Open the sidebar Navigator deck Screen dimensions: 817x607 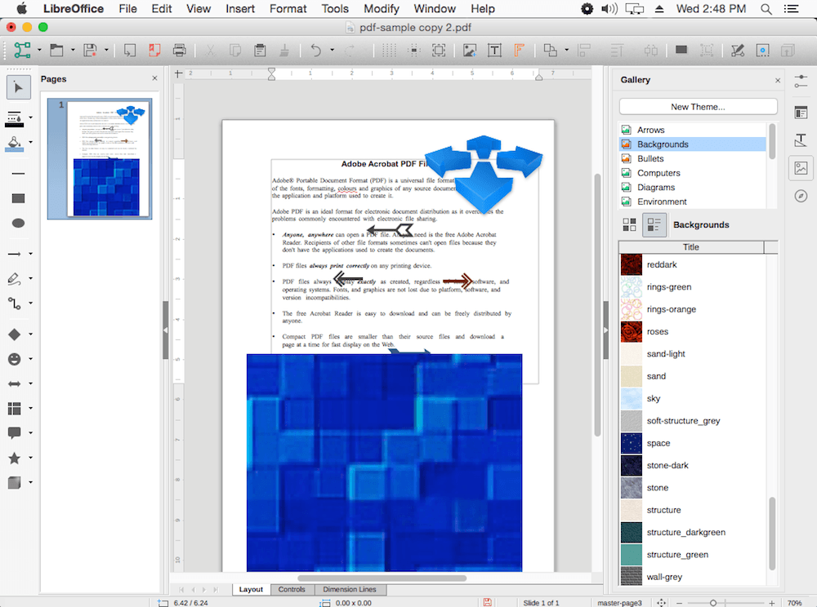pos(801,196)
